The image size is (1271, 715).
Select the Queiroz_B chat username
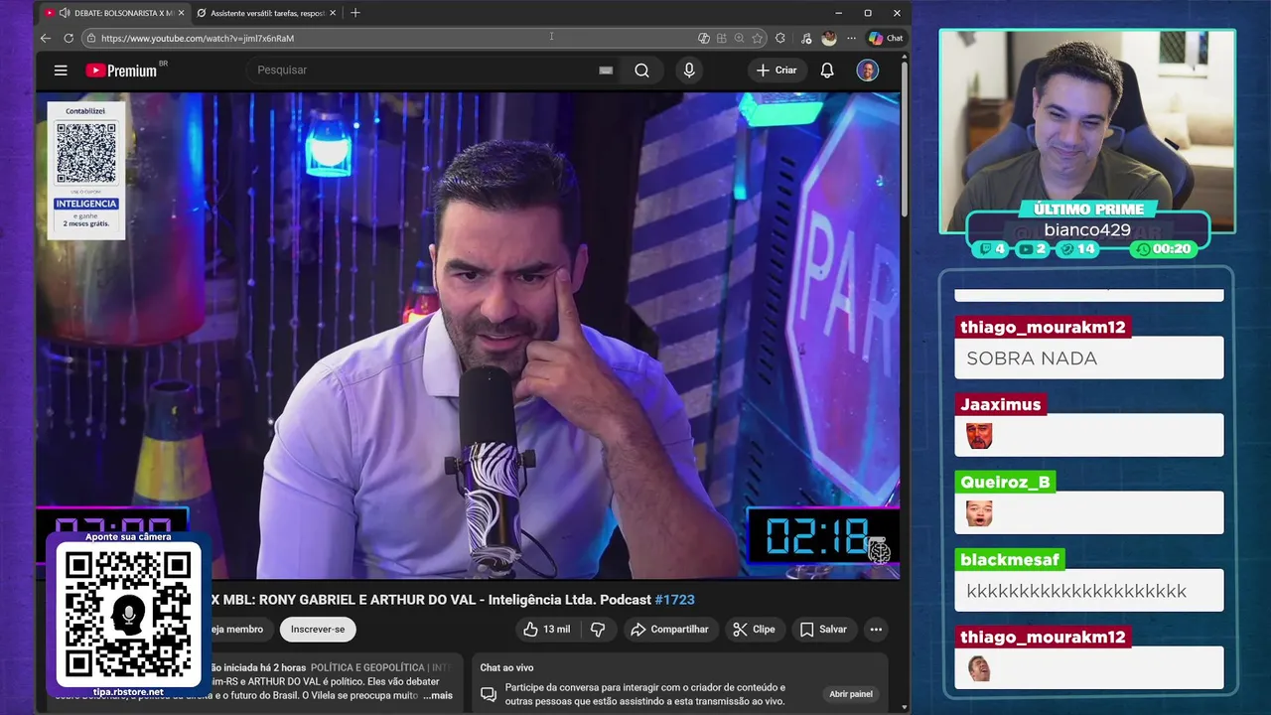click(1005, 482)
